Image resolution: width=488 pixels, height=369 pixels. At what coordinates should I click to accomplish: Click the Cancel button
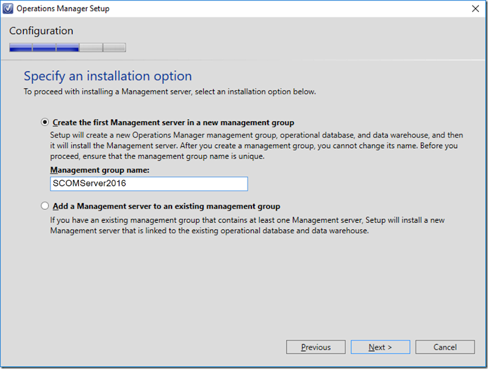(x=445, y=347)
